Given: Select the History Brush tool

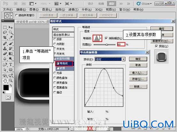Looking at the screenshot, I should [x=11, y=49].
